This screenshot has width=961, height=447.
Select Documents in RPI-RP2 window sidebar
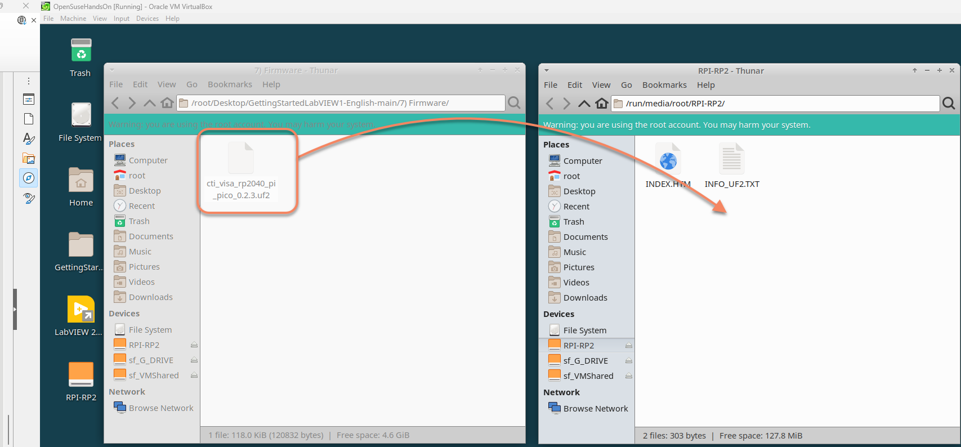coord(586,237)
